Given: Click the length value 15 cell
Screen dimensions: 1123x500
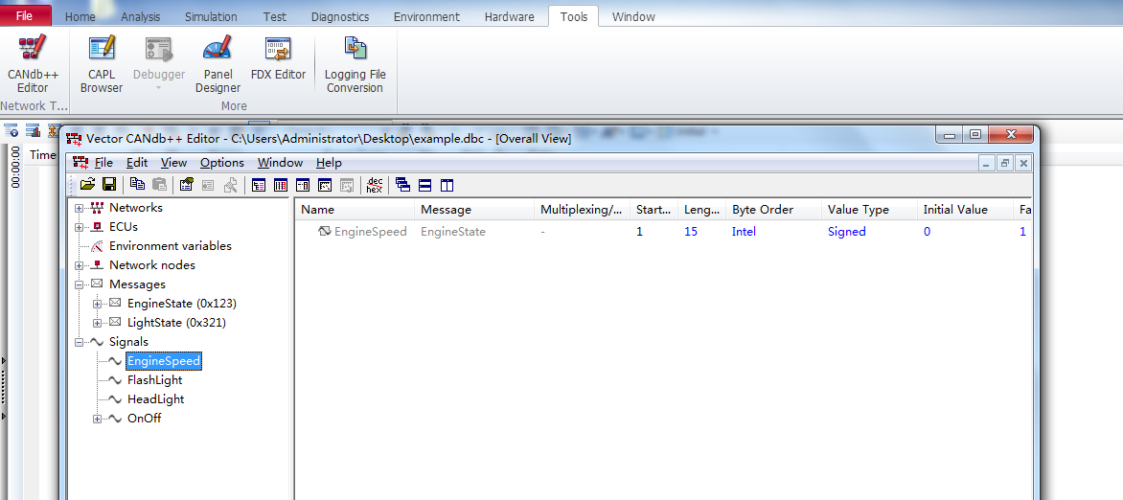Looking at the screenshot, I should pyautogui.click(x=691, y=232).
